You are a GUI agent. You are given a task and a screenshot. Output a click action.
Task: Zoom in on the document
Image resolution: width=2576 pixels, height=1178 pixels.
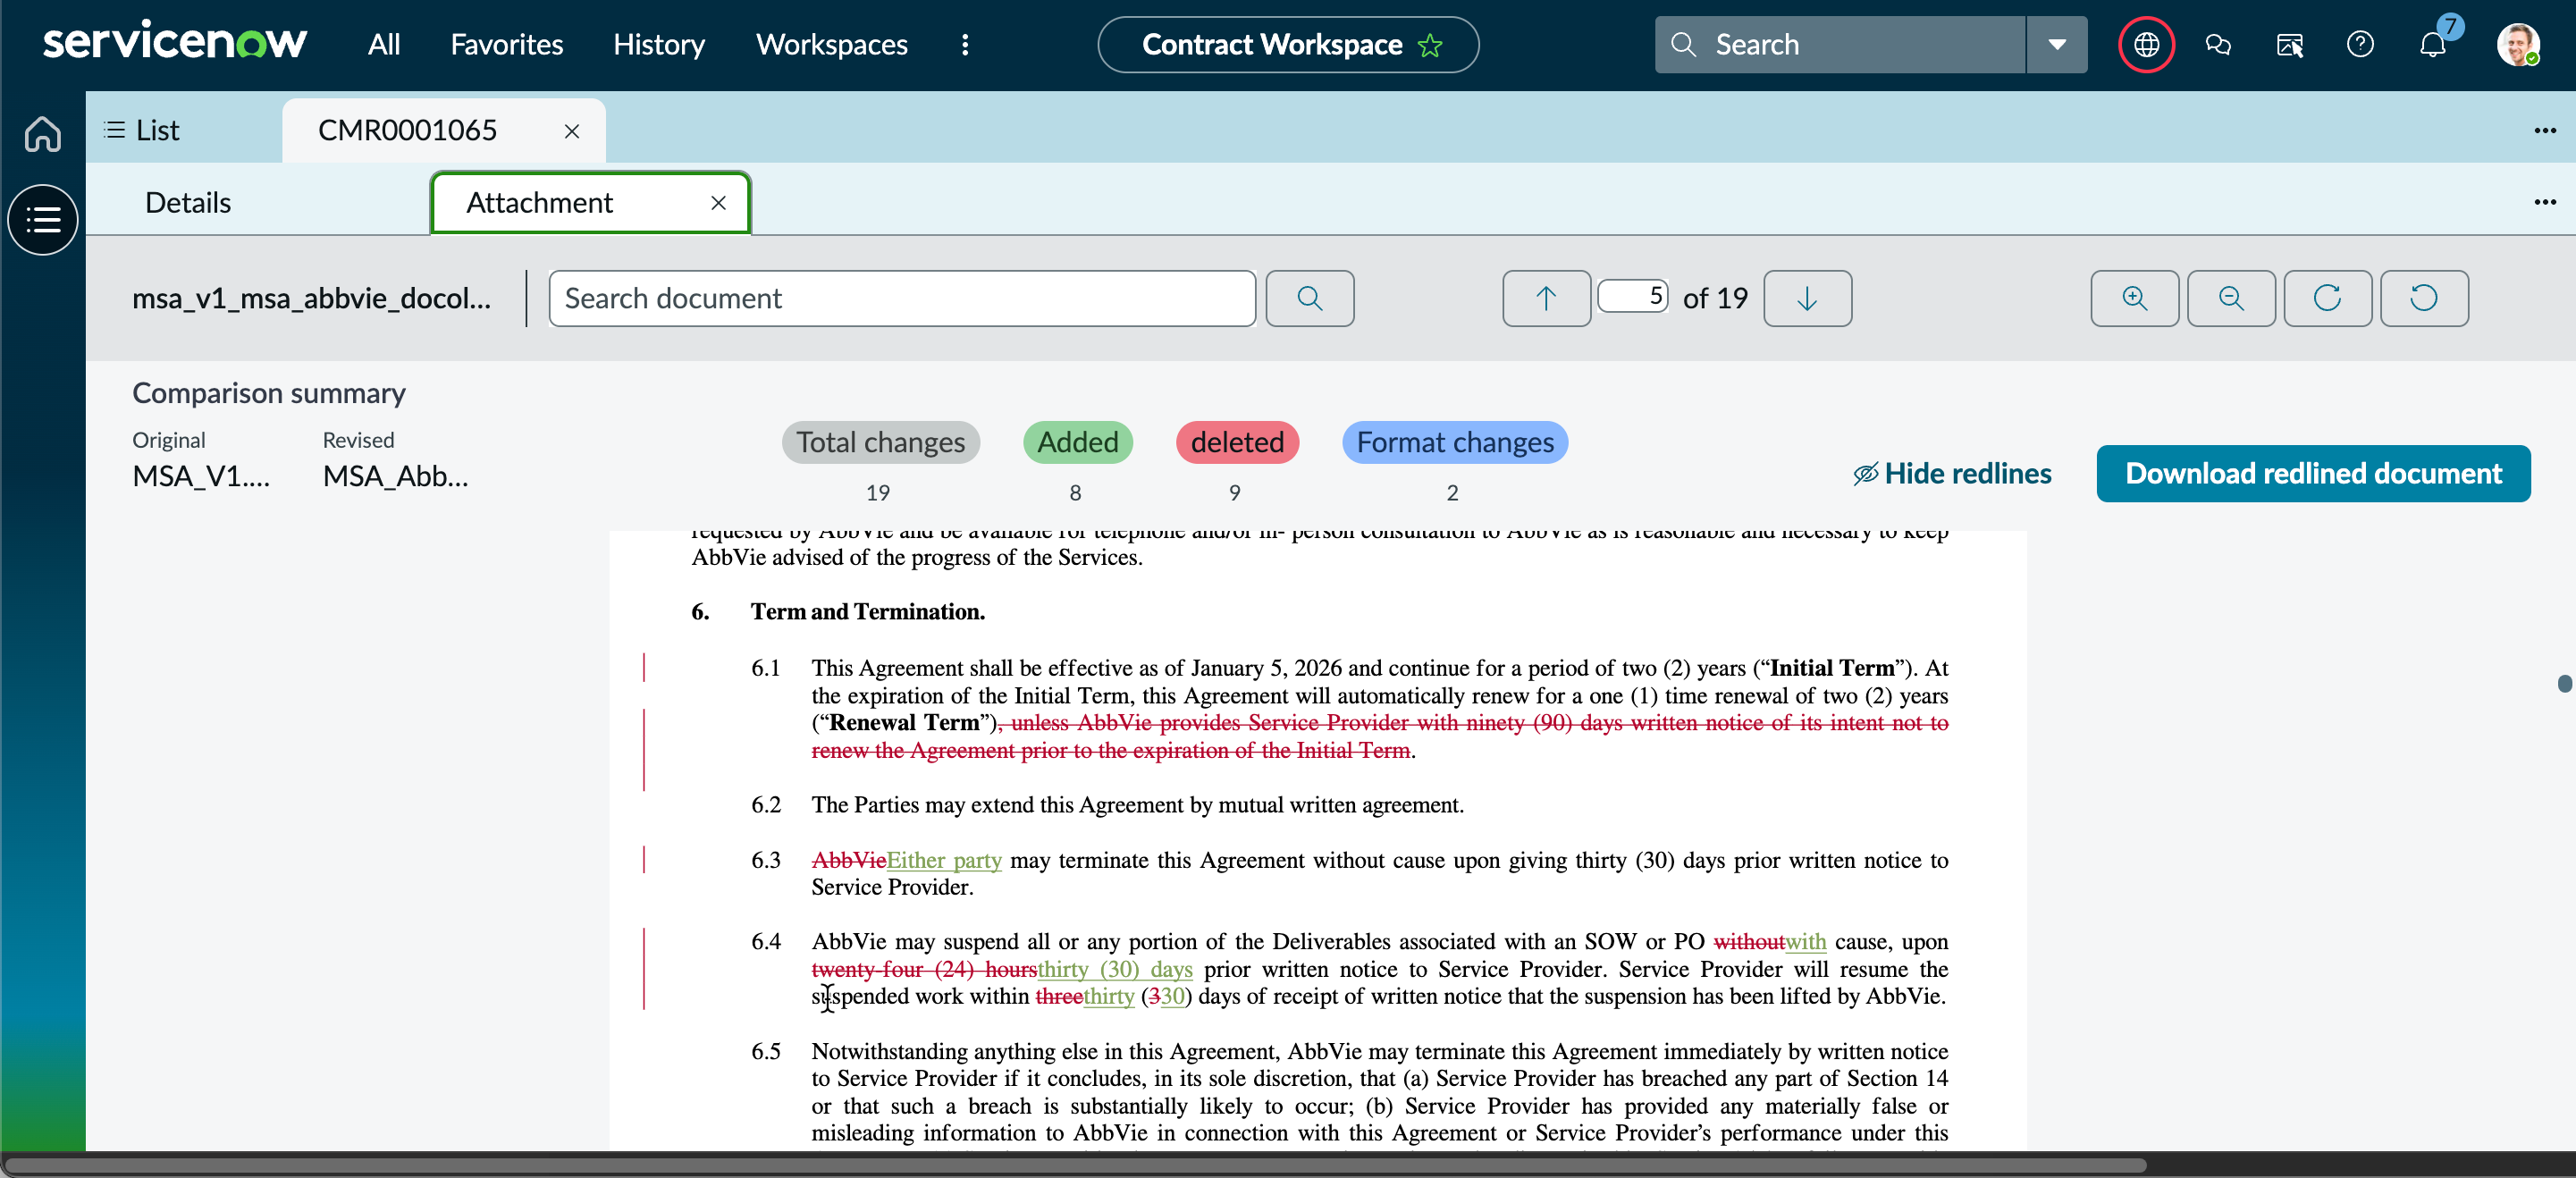click(2134, 298)
